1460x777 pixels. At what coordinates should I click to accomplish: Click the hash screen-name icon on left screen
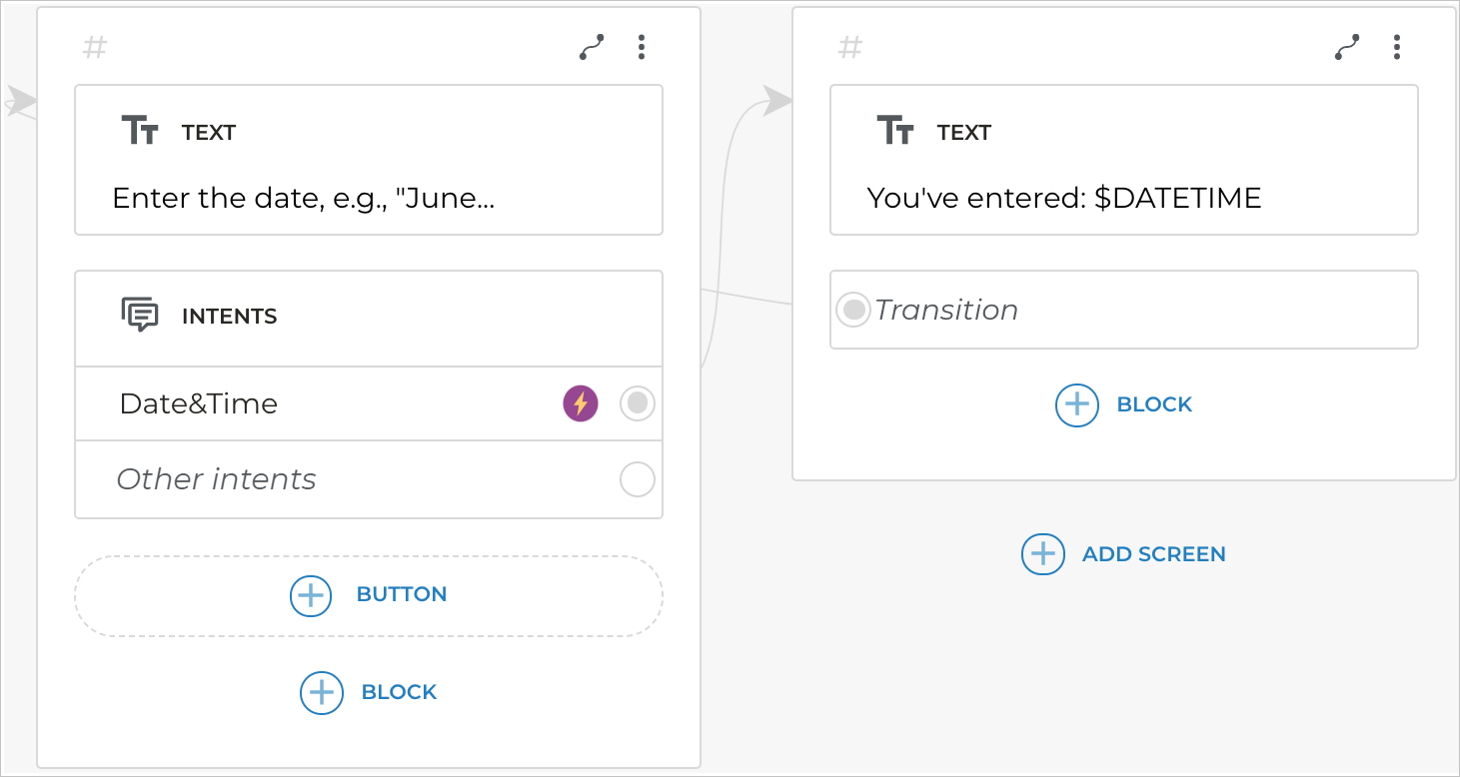click(x=94, y=47)
